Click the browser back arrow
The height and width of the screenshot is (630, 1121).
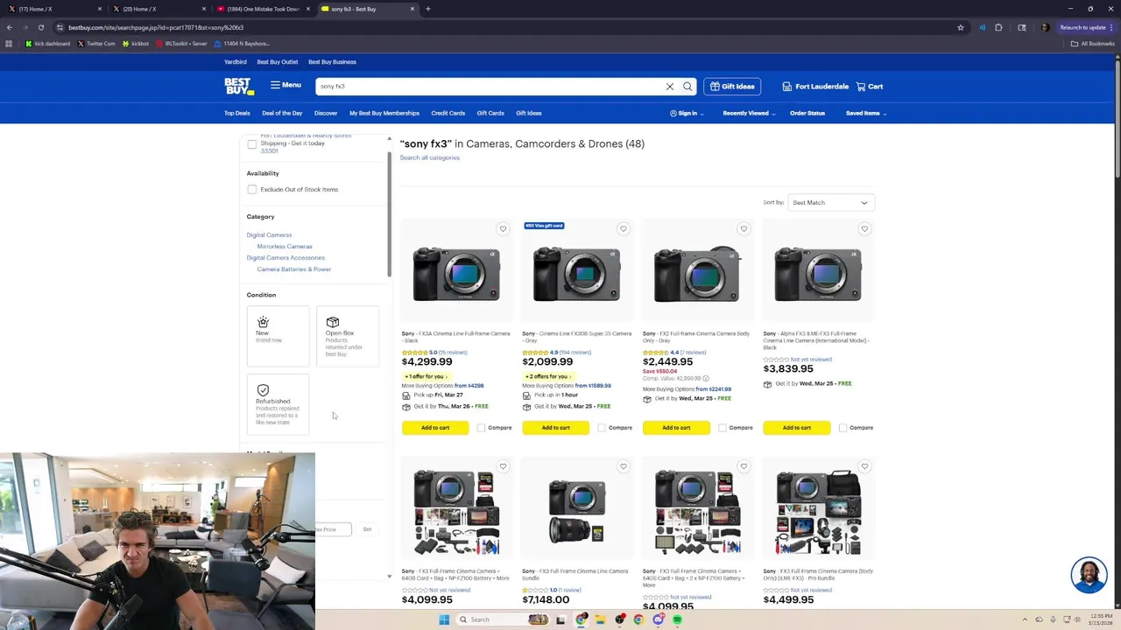click(x=10, y=27)
